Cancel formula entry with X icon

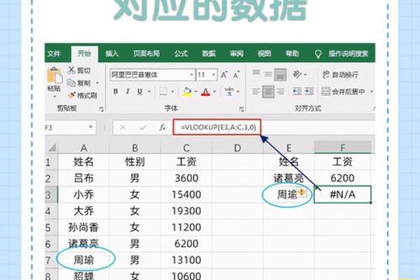tap(123, 127)
